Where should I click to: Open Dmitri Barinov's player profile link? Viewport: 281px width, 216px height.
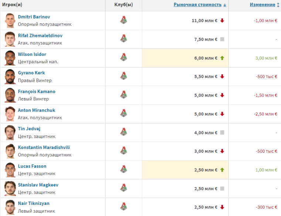(x=34, y=17)
